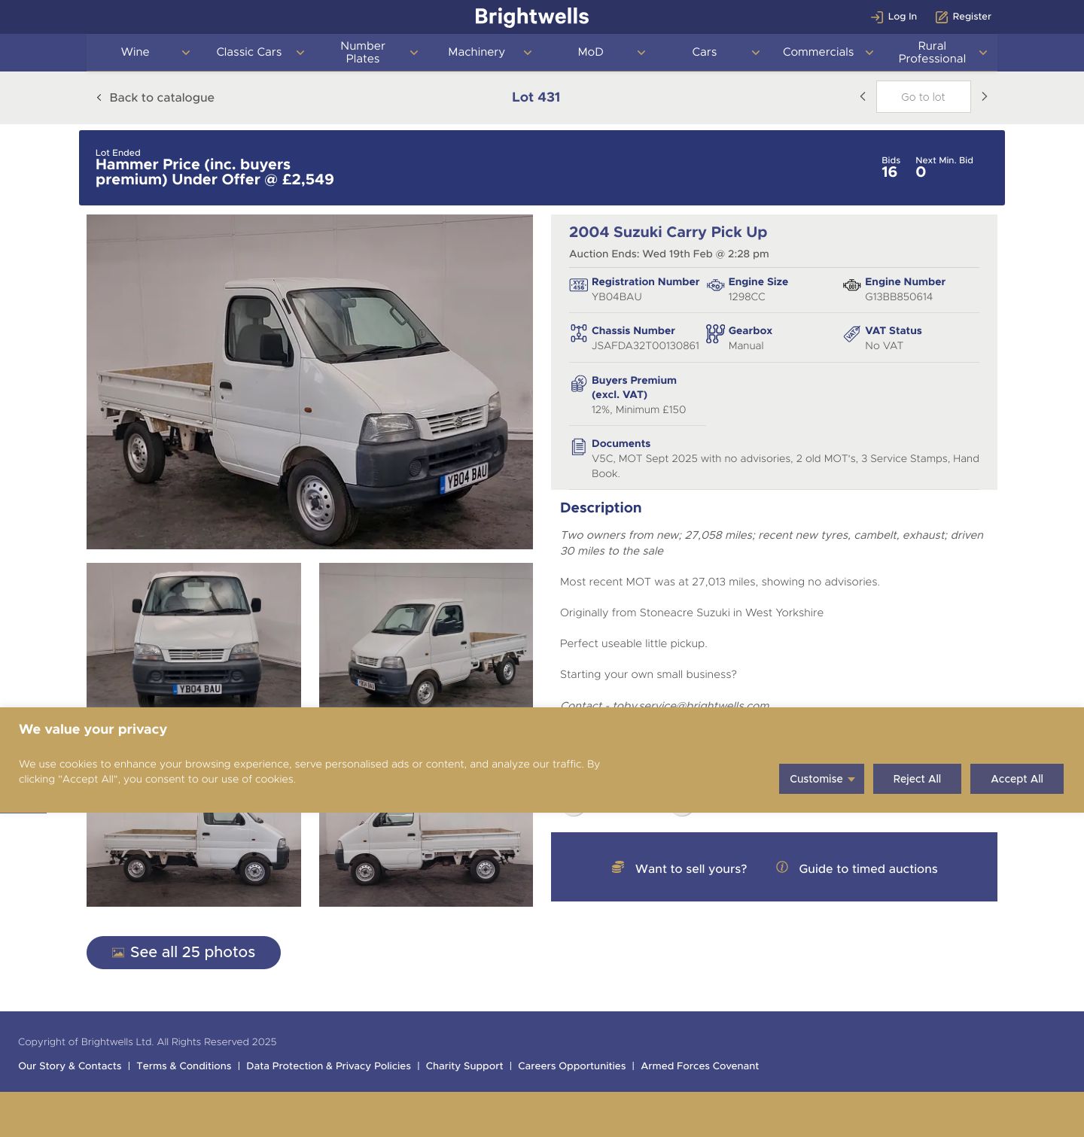Click Reject All cookies button

[x=917, y=779]
